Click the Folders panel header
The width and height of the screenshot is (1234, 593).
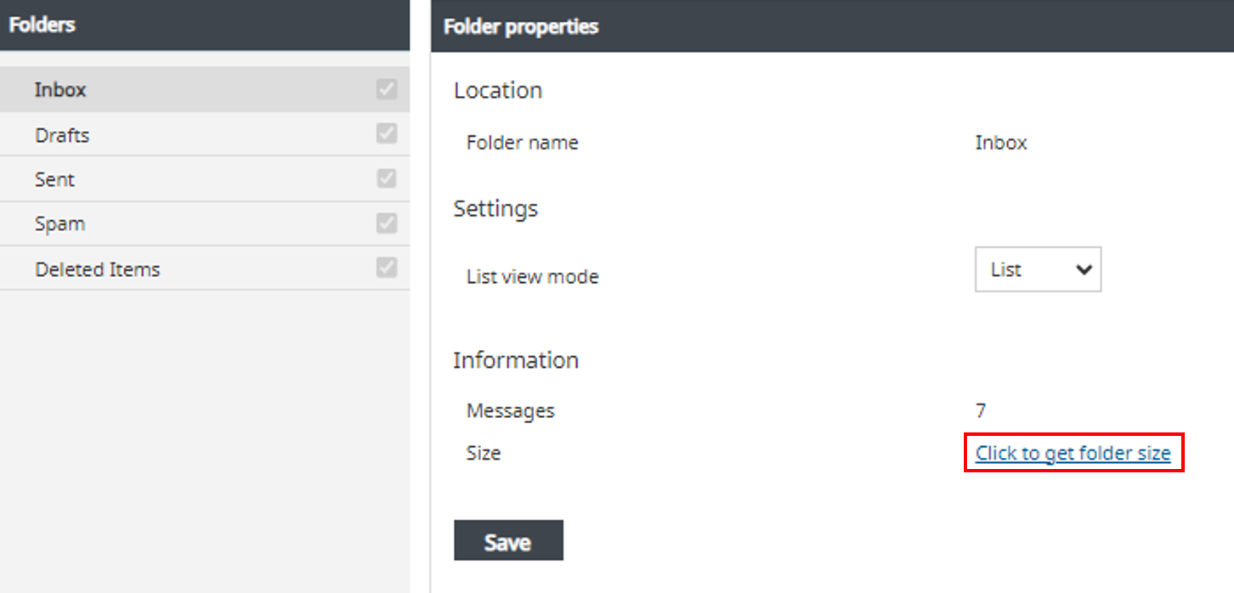[42, 25]
